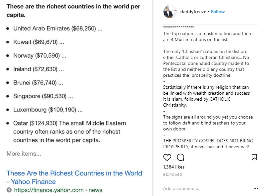
Task: Click the lightning bolt icon beside the Yahoo URL
Action: coord(9,190)
